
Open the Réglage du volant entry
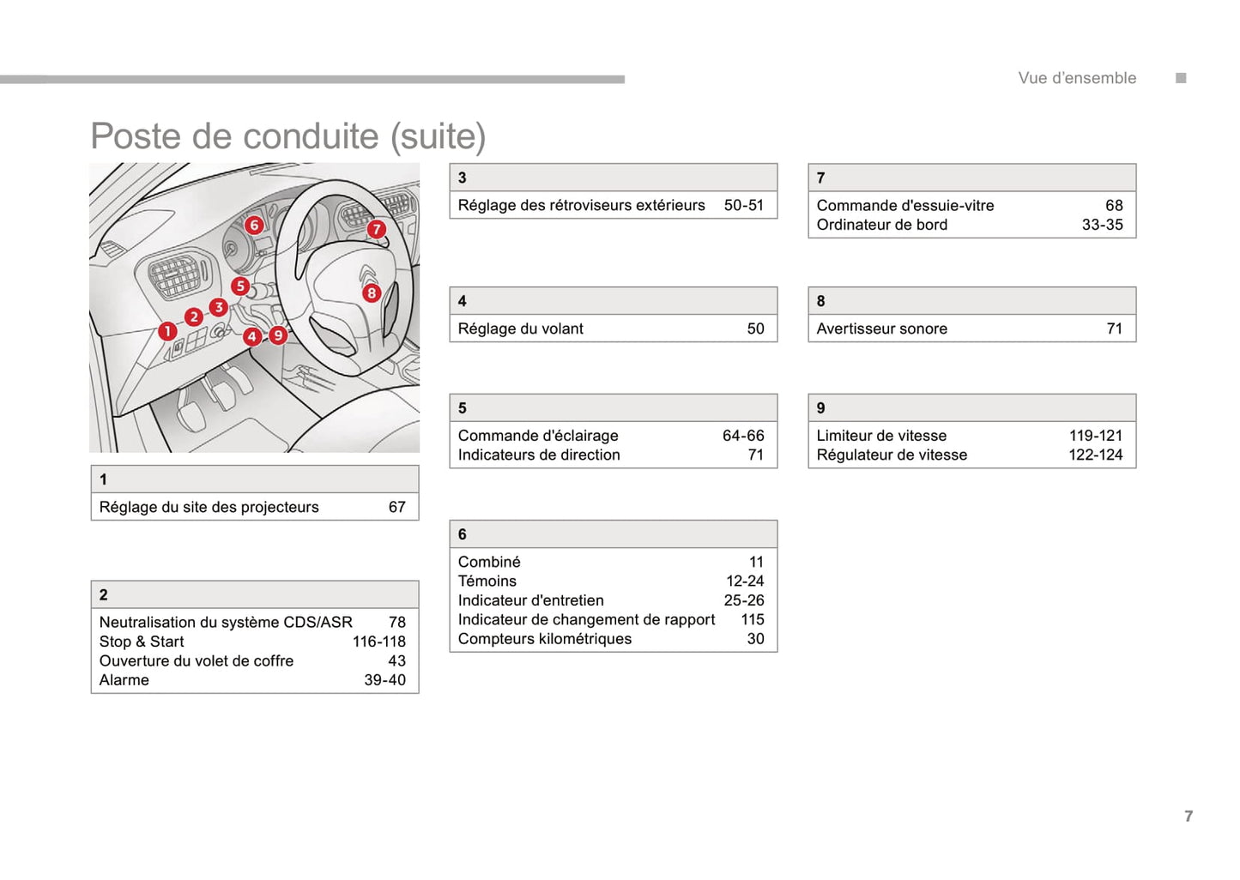pos(520,328)
